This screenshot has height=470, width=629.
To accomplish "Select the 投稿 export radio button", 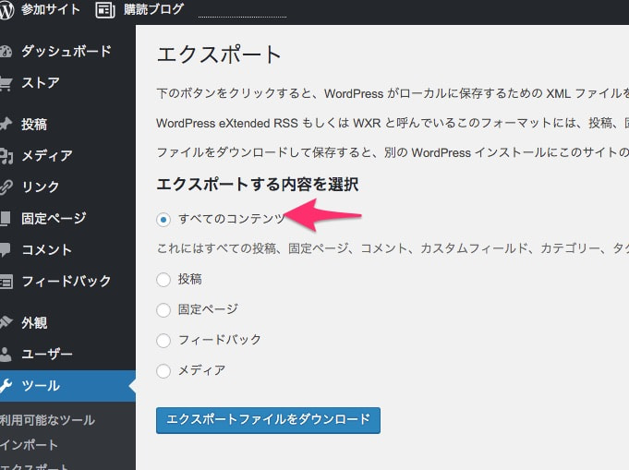I will [x=163, y=280].
